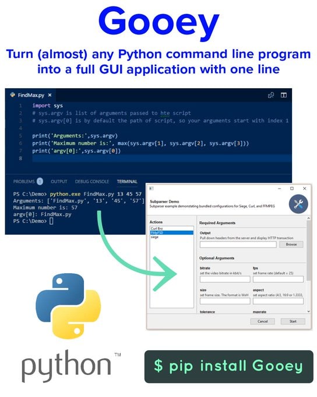Open the OUTPUT panel tab
The image size is (317, 397).
click(x=59, y=182)
